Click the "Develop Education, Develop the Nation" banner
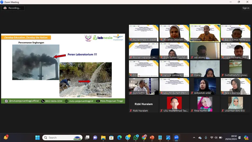The image size is (252, 142). pos(26,38)
